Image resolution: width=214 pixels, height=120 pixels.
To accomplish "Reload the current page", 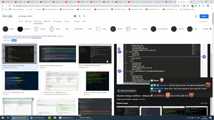I will pyautogui.click(x=9, y=6).
